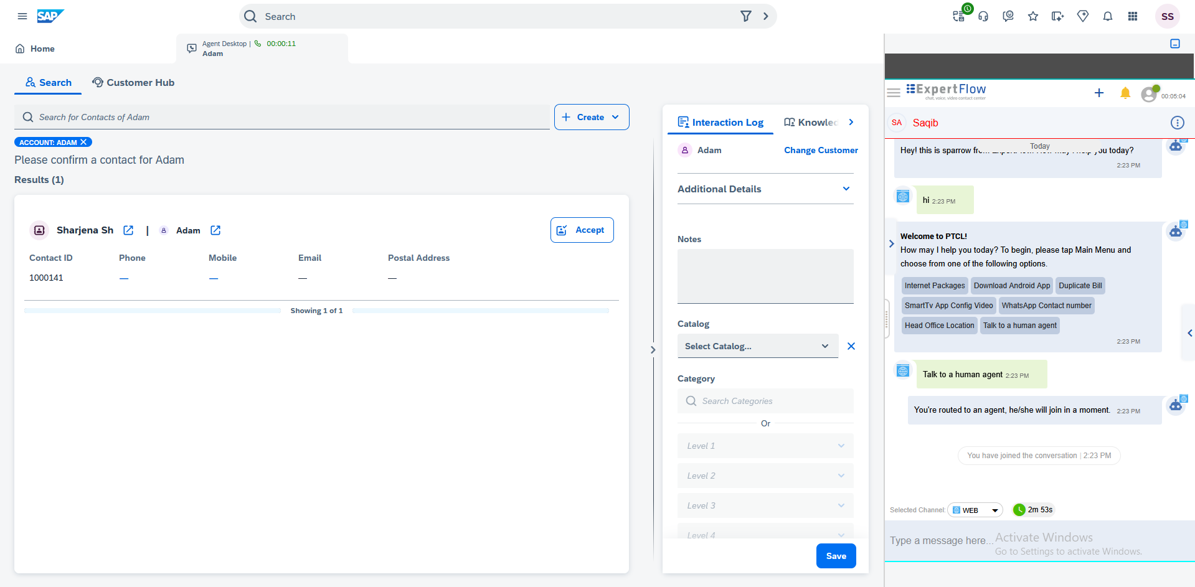Screen dimensions: 1195x587
Task: Save the interaction log
Action: click(x=836, y=556)
